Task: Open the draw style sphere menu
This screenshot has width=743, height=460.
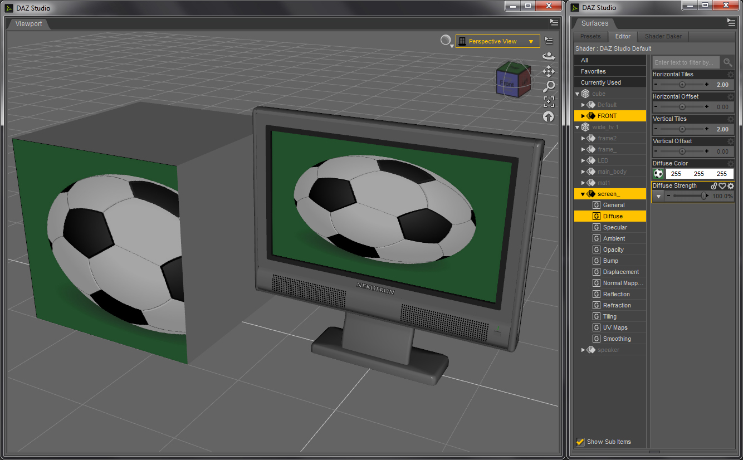Action: tap(446, 41)
